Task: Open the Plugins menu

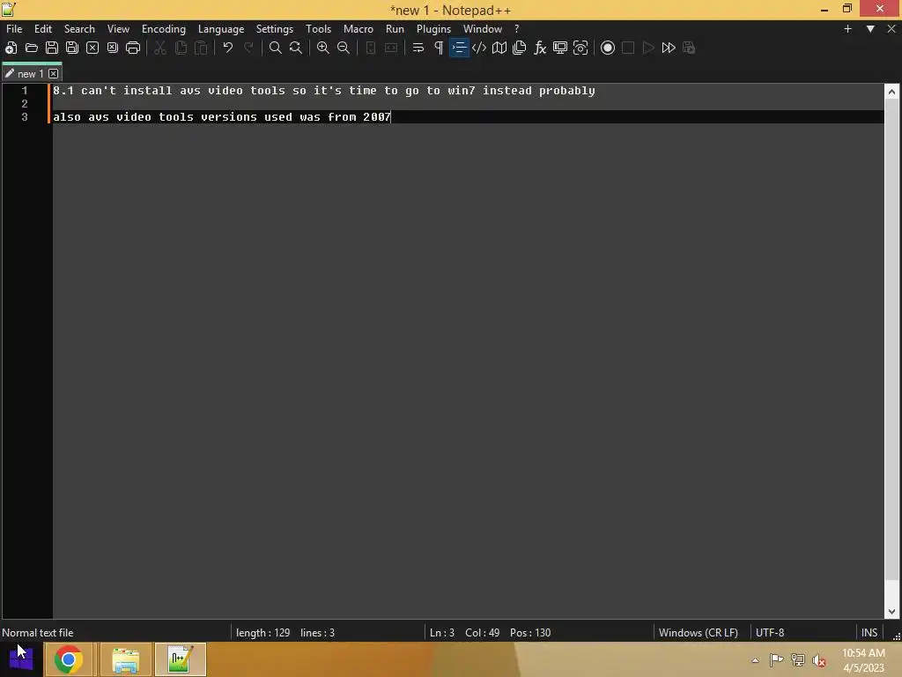Action: coord(433,29)
